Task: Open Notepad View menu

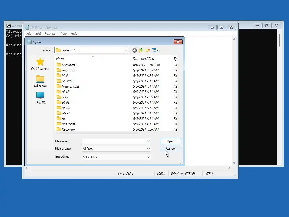Action: 63,34
